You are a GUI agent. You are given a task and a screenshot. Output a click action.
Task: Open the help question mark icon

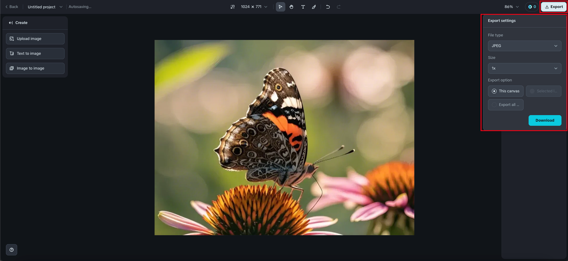[12, 249]
